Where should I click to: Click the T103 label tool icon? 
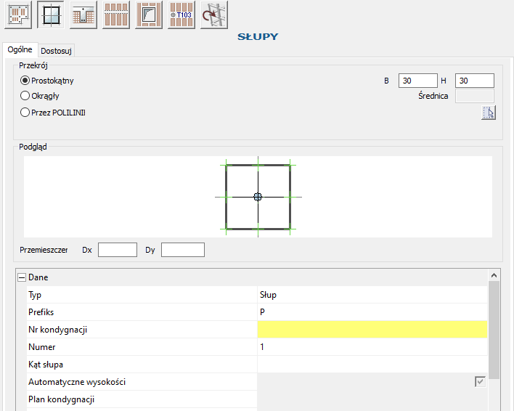click(x=181, y=15)
